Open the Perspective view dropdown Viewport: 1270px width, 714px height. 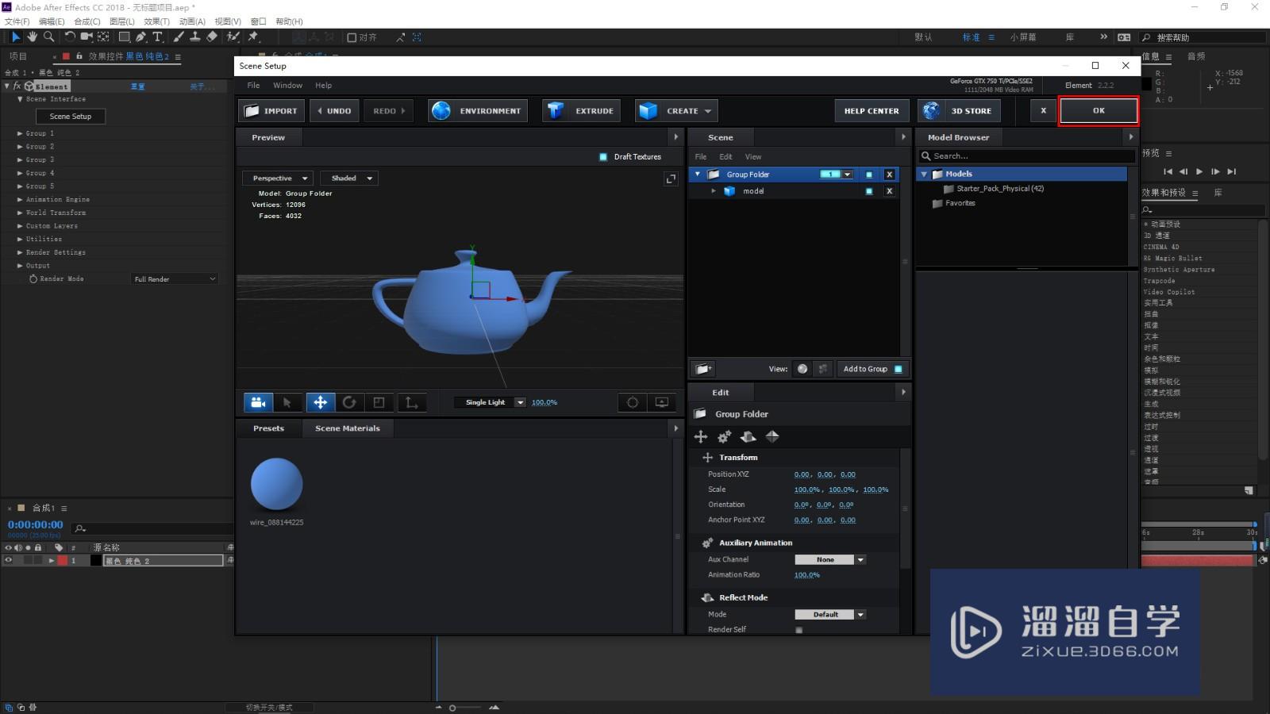278,178
